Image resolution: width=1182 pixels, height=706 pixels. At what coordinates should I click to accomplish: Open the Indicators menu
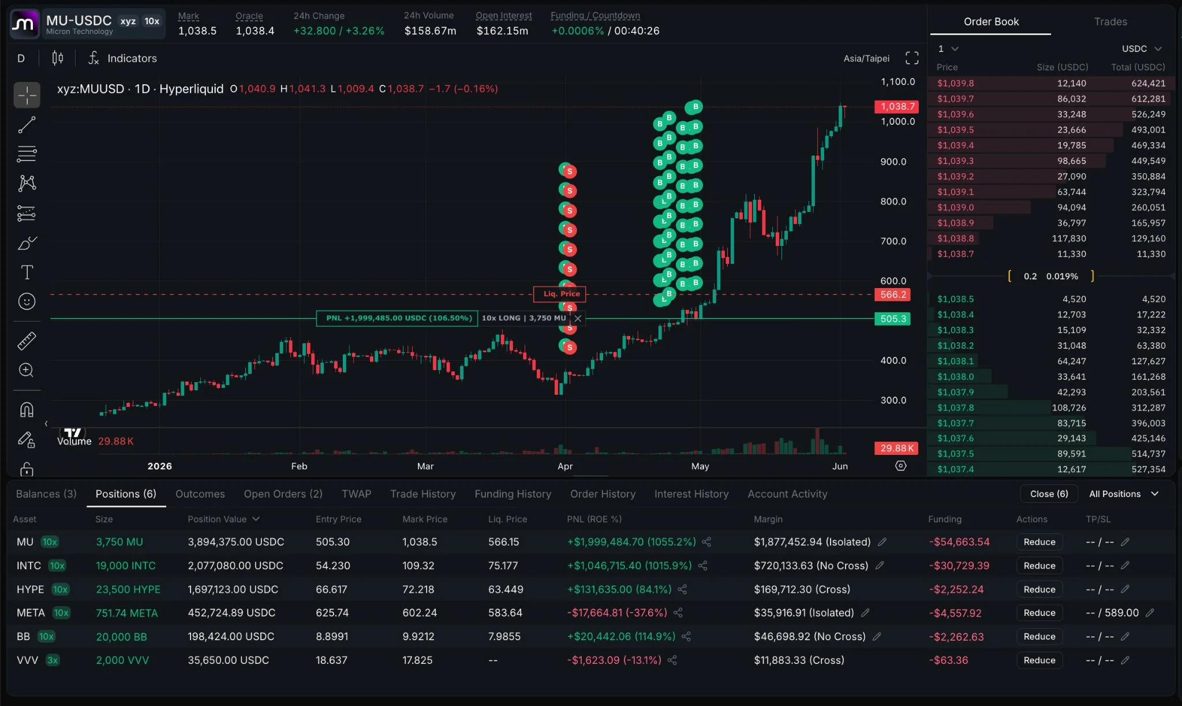click(122, 58)
